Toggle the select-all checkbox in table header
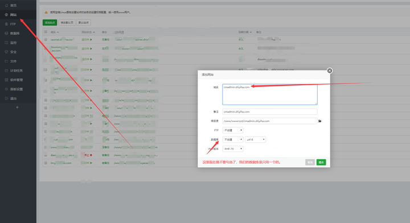This screenshot has height=223, width=410. point(46,32)
